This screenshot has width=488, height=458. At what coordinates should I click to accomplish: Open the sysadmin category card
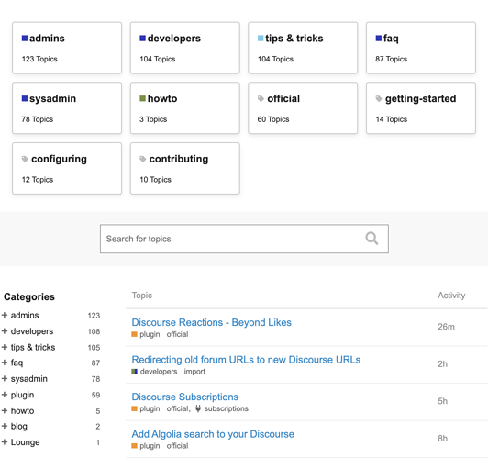pyautogui.click(x=67, y=108)
